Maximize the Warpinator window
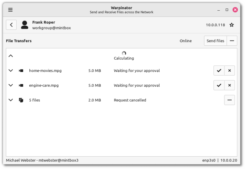 (227, 10)
